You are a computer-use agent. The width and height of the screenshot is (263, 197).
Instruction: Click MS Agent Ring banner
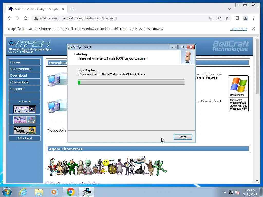tap(25, 120)
